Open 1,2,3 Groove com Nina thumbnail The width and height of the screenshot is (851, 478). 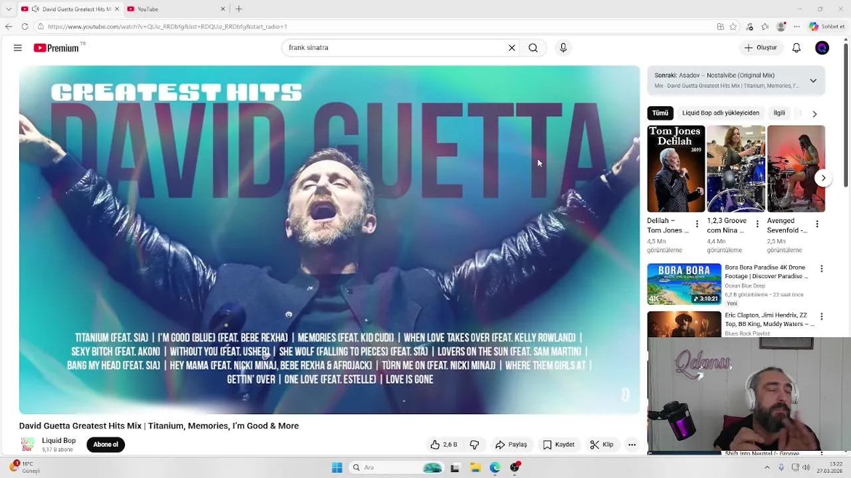click(x=736, y=169)
